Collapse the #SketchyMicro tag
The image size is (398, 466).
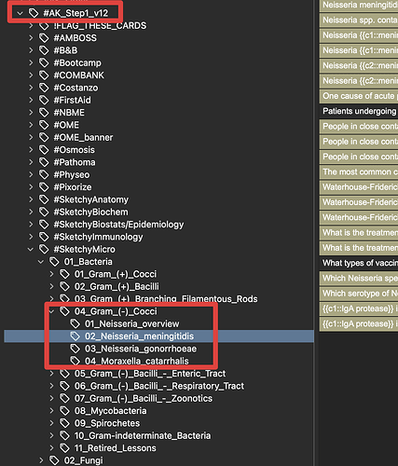coord(31,249)
